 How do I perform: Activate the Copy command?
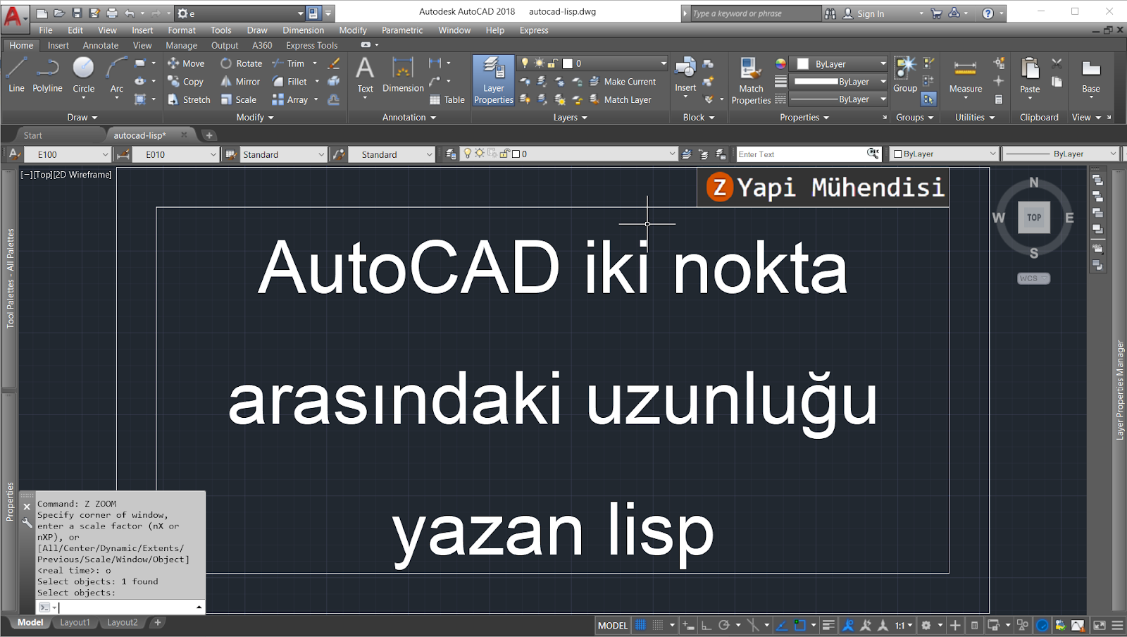point(186,82)
